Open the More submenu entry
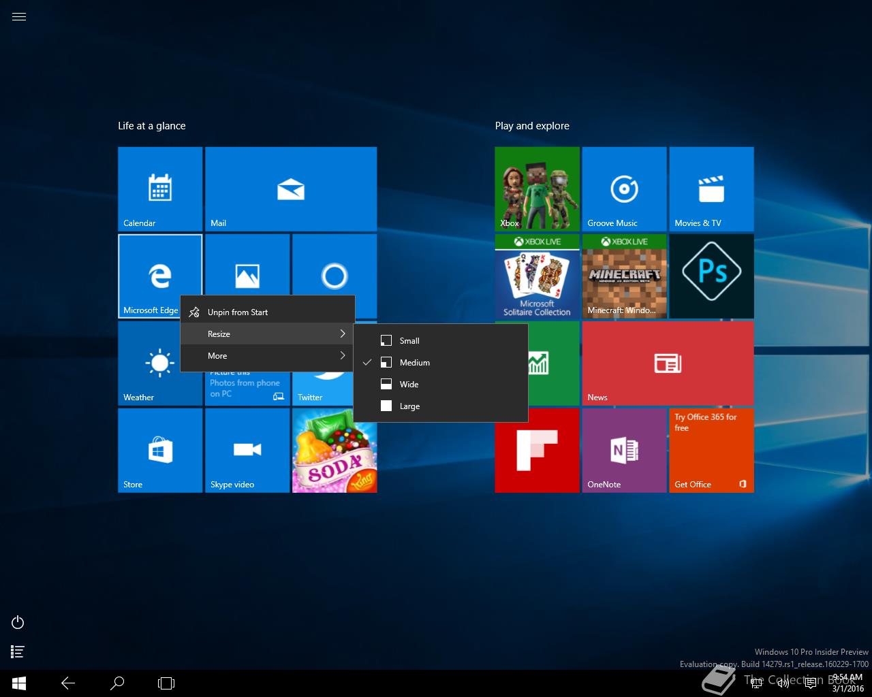 tap(268, 355)
